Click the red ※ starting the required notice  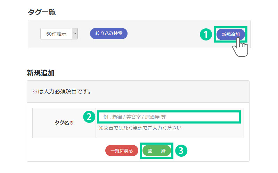click(x=35, y=92)
